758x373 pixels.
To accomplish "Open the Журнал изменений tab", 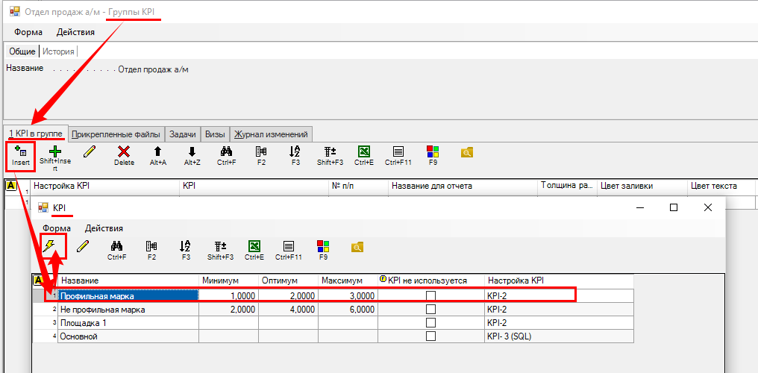I will (x=271, y=134).
